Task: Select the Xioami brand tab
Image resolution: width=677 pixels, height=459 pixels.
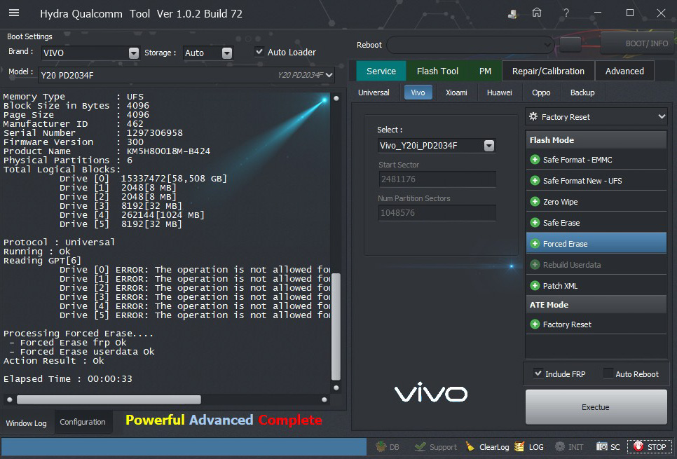Action: [x=456, y=93]
